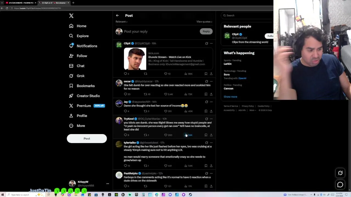This screenshot has height=197, width=351.
Task: Click Grok icon on ClipX's reply
Action: click(206, 43)
